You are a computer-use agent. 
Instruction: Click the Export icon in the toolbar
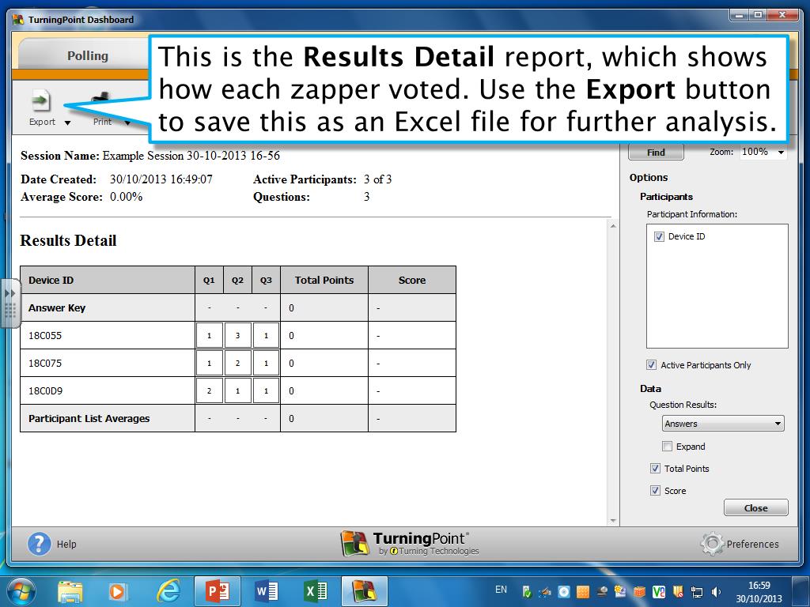(40, 101)
